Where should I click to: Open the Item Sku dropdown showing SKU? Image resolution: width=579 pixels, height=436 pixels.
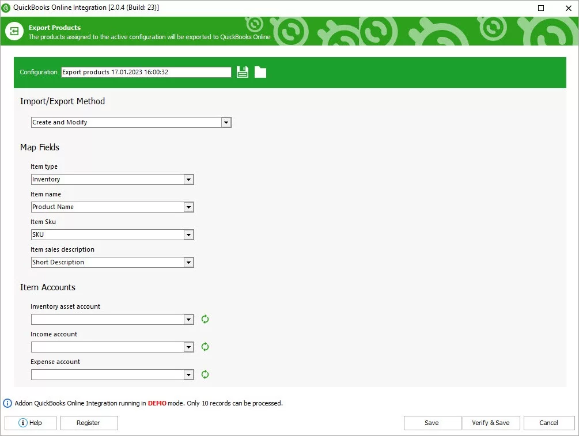click(188, 234)
